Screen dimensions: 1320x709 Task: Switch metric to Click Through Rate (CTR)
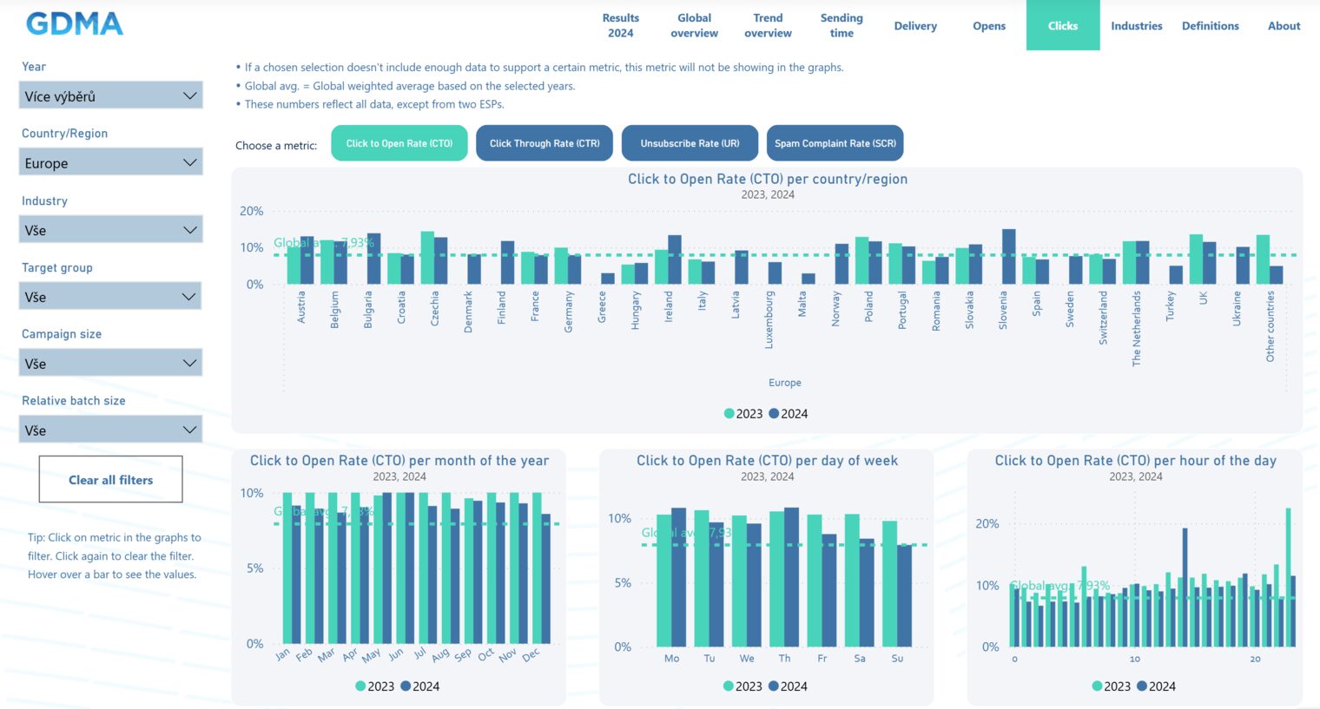point(544,143)
